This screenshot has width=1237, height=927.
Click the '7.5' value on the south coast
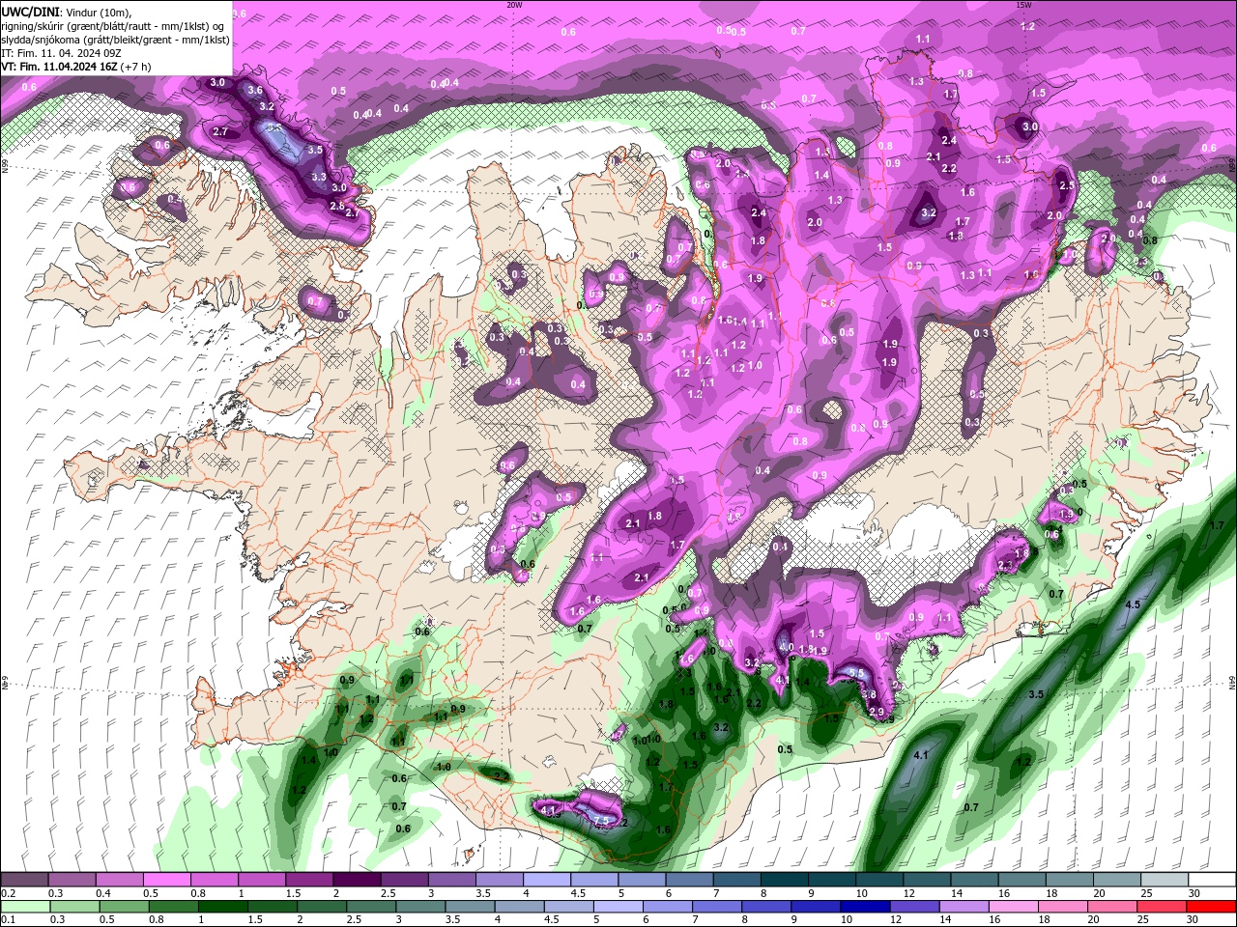pos(601,821)
